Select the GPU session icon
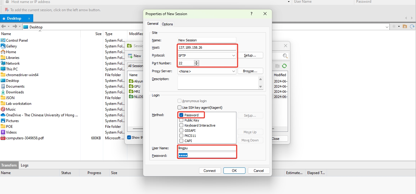The width and height of the screenshot is (416, 194). 131,86
